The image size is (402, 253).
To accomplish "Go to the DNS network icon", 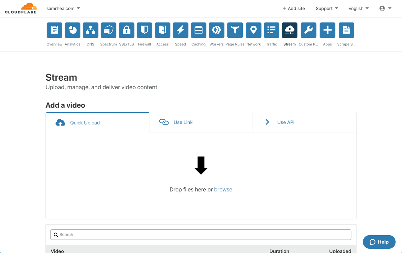I will [x=90, y=30].
